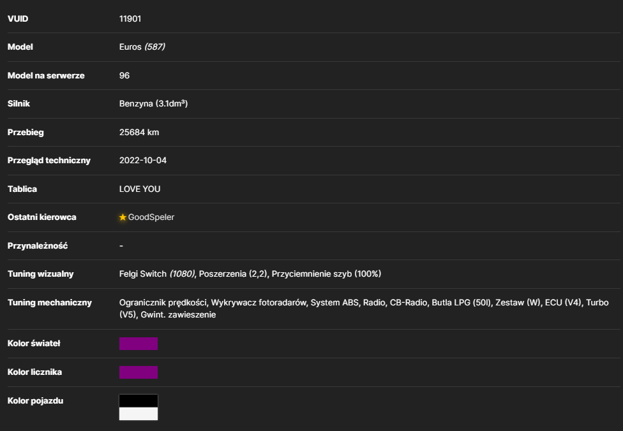This screenshot has width=623, height=431.
Task: Click the inspection date 2022-10-04
Action: tap(142, 160)
